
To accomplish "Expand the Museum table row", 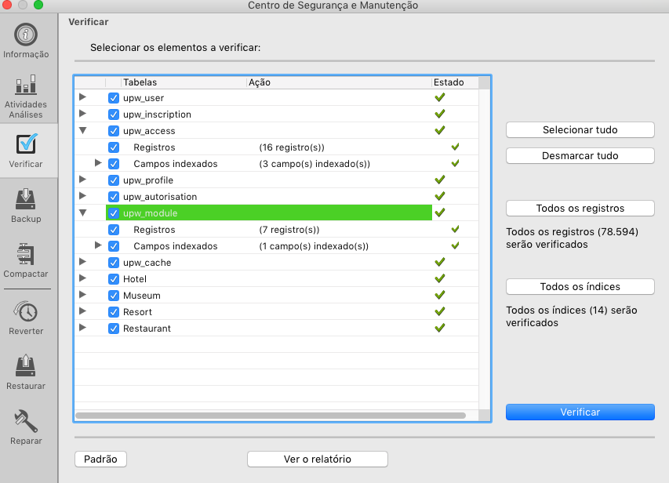I will 82,296.
